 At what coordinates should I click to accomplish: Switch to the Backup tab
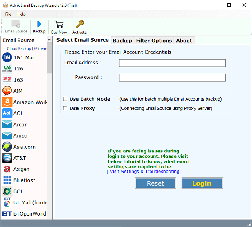tap(122, 41)
